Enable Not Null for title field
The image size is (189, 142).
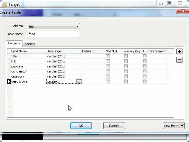(108, 56)
